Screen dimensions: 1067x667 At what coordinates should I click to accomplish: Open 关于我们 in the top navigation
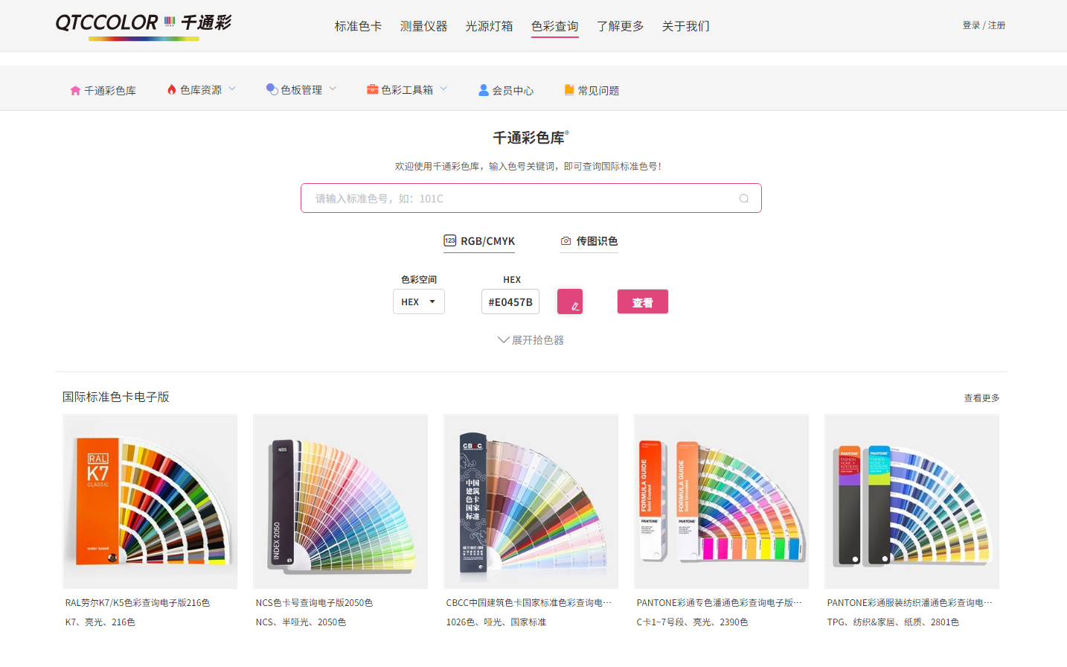[x=685, y=26]
